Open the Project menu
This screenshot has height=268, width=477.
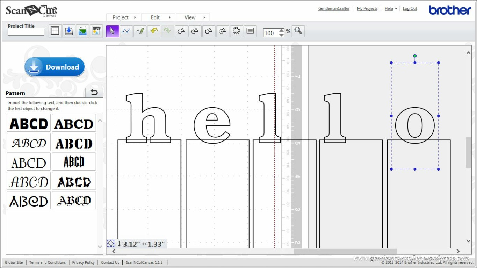pyautogui.click(x=123, y=17)
